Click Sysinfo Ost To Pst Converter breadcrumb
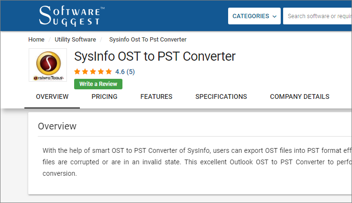Screen dimensions: 352x203 (x=148, y=40)
